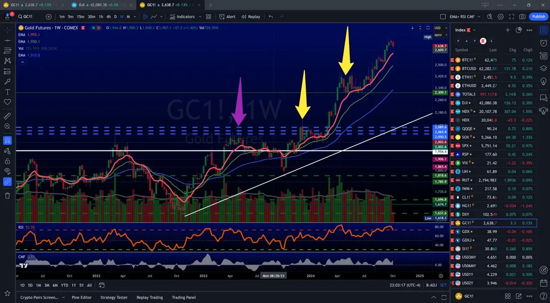This screenshot has width=550, height=303.
Task: Open the Trading Panel tab
Action: tap(184, 297)
